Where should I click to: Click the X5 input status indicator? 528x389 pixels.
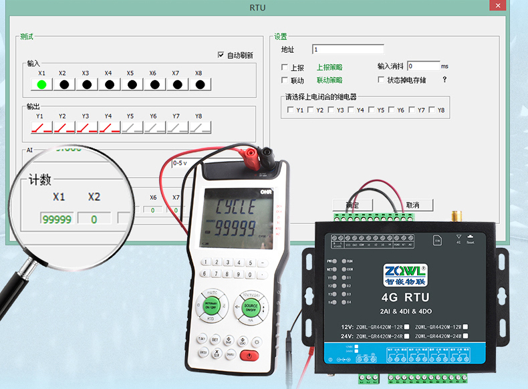click(132, 84)
